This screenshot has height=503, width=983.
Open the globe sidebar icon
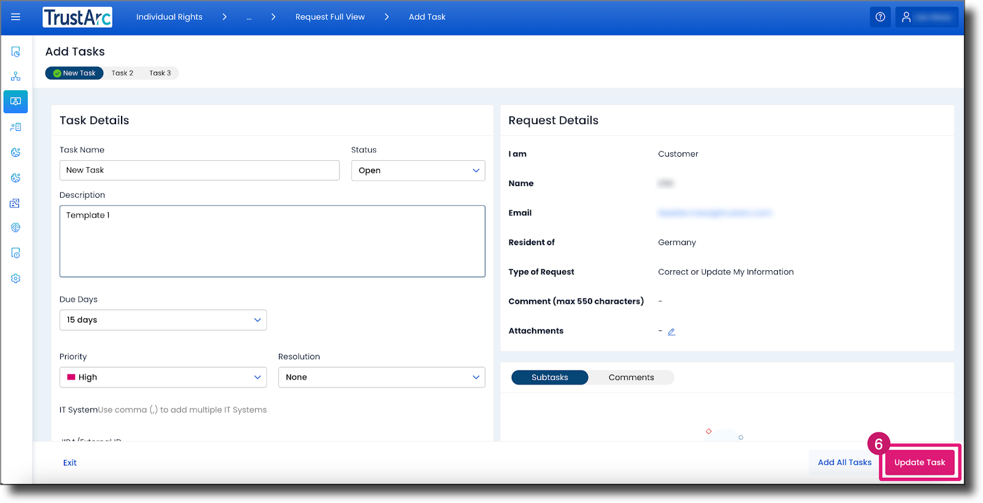(x=16, y=228)
